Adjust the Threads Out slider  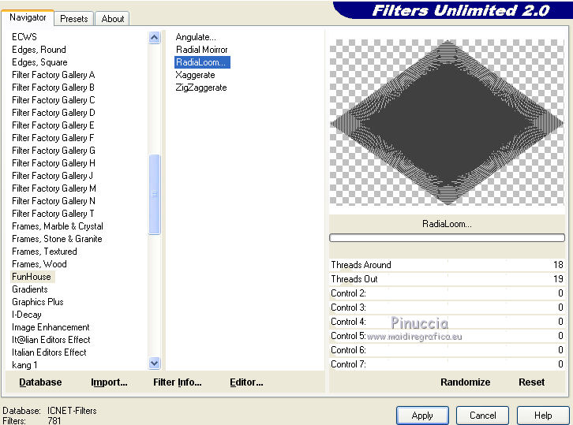(447, 279)
